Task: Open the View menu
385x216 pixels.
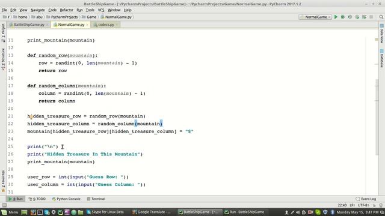Action: coord(23,10)
